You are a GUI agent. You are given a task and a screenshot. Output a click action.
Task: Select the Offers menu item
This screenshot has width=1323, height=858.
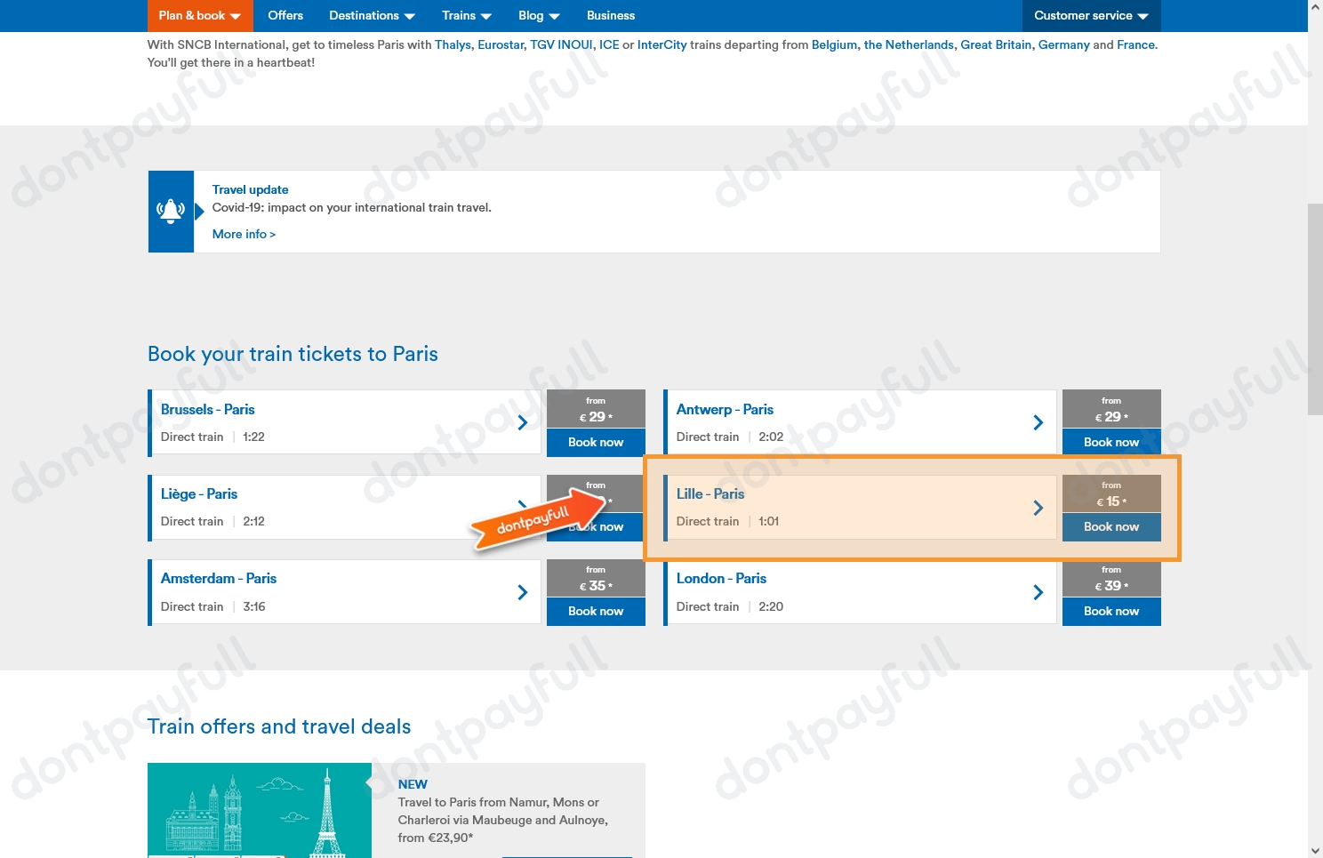[285, 15]
